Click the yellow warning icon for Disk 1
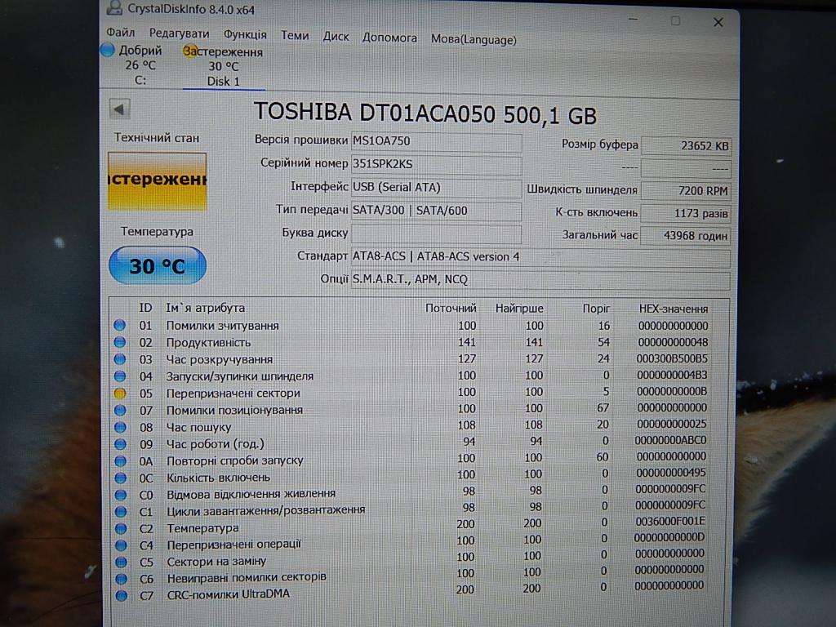 (190, 51)
